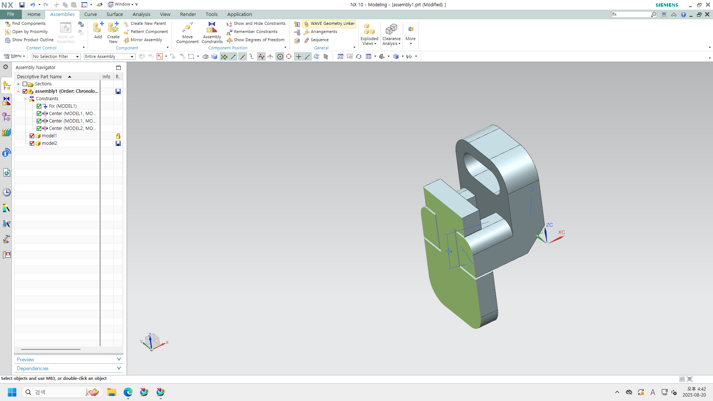Open the Entire Assembly scope dropdown
This screenshot has width=713, height=401.
(x=109, y=56)
